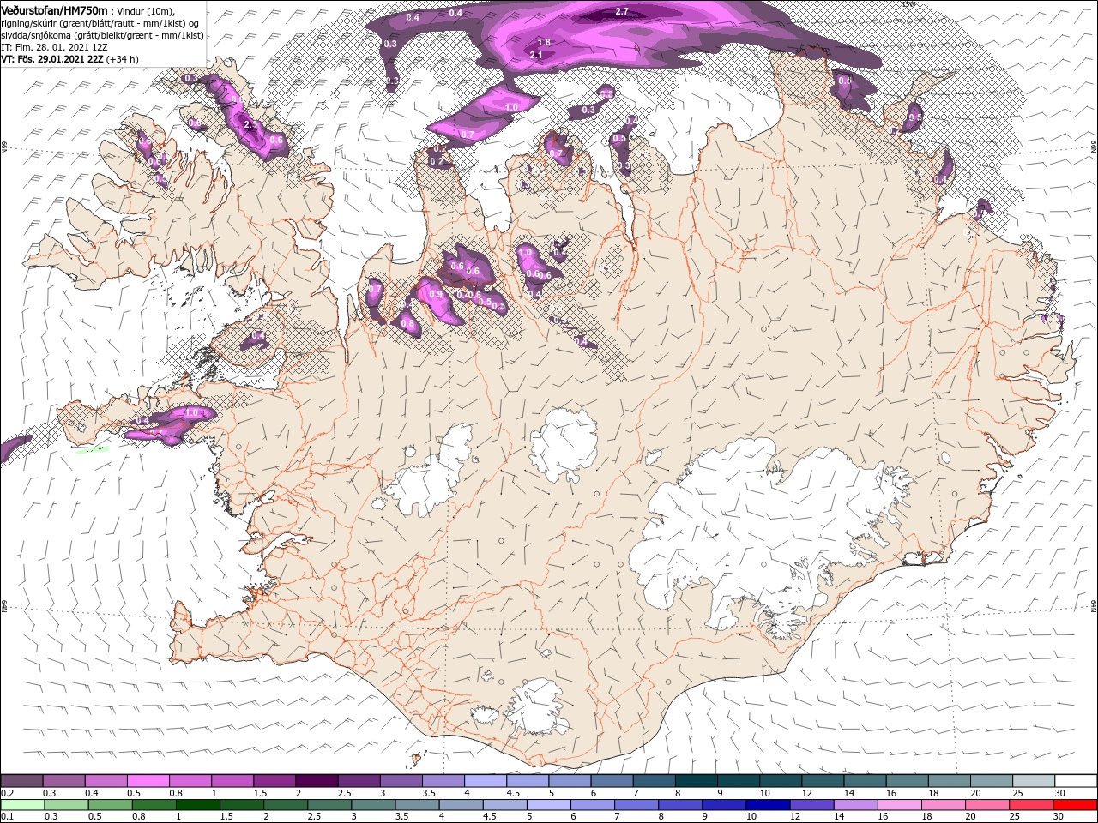The image size is (1098, 823).
Task: Click the 2.1 precipitation value on the map
Action: click(537, 55)
